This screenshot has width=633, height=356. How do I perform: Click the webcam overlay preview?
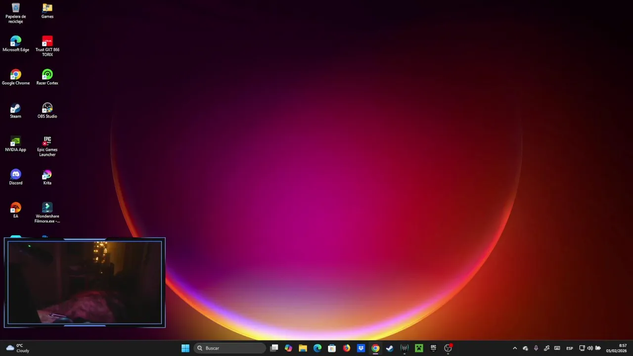[85, 282]
